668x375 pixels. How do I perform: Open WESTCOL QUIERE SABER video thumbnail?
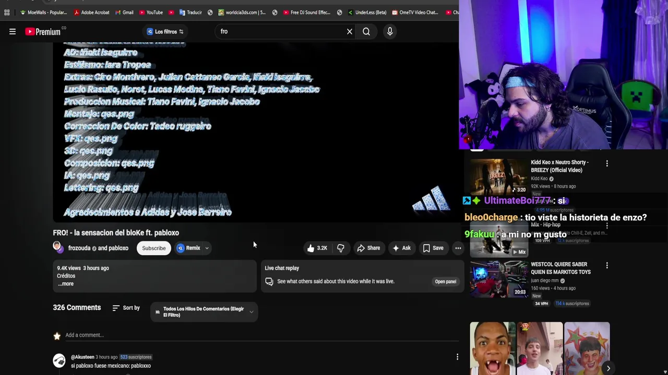(x=498, y=278)
